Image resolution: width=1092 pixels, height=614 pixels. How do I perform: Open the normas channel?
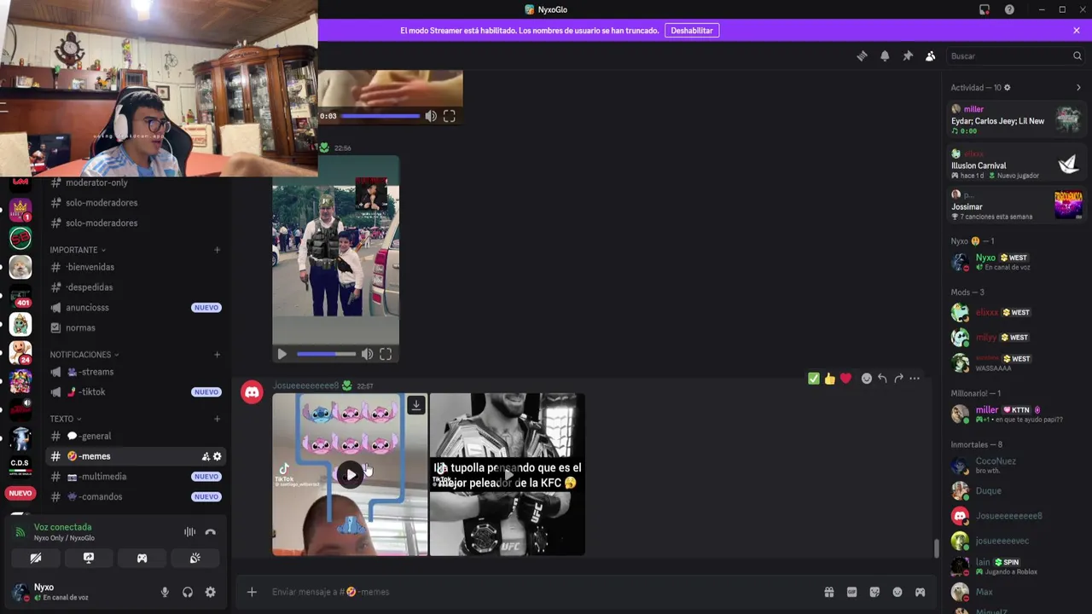[136, 328]
